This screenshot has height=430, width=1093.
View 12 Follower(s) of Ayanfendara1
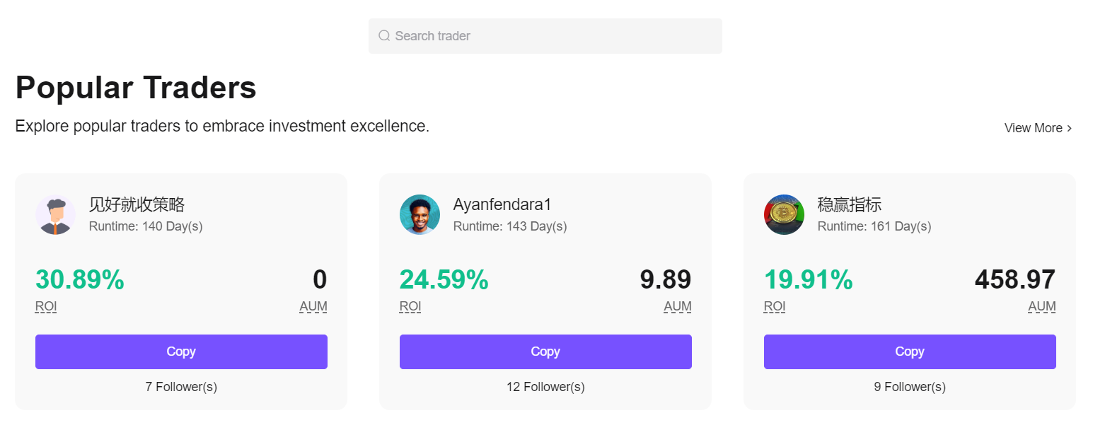pos(545,387)
